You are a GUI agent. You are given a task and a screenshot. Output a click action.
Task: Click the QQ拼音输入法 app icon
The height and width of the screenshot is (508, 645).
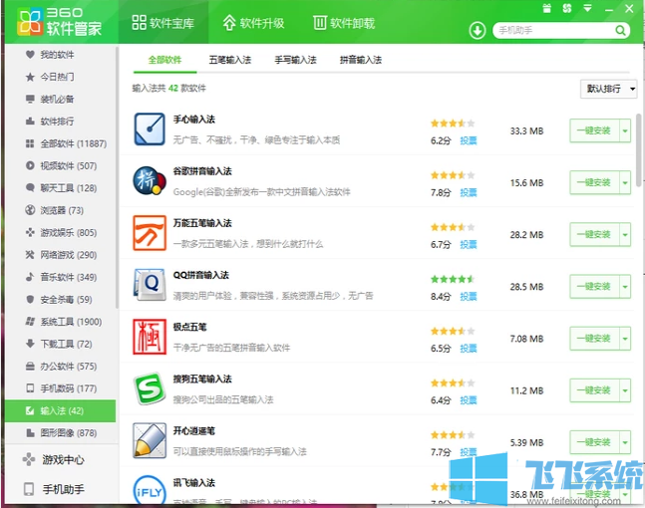(x=150, y=285)
